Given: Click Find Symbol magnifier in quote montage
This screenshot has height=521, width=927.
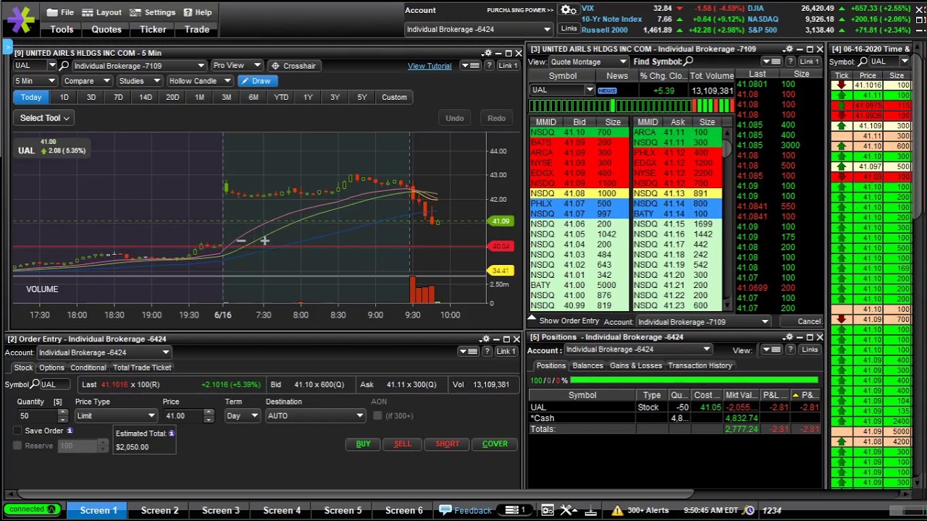Looking at the screenshot, I should pyautogui.click(x=689, y=62).
